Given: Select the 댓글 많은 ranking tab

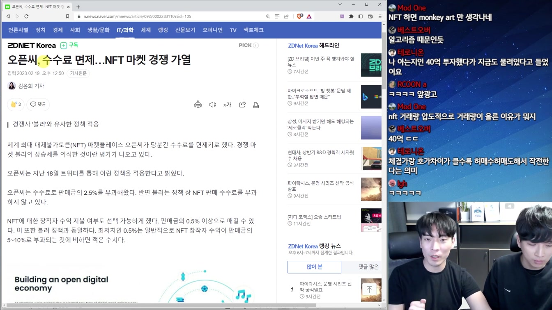Looking at the screenshot, I should pos(368,267).
